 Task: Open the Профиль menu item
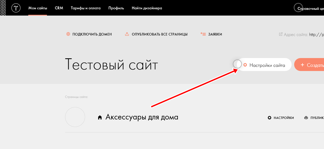pyautogui.click(x=116, y=8)
